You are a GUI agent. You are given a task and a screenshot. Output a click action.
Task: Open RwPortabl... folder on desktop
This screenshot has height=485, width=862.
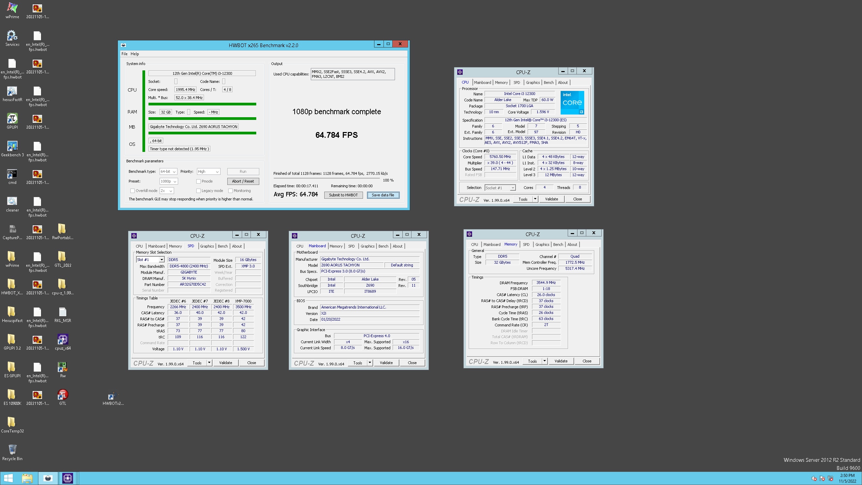(62, 232)
